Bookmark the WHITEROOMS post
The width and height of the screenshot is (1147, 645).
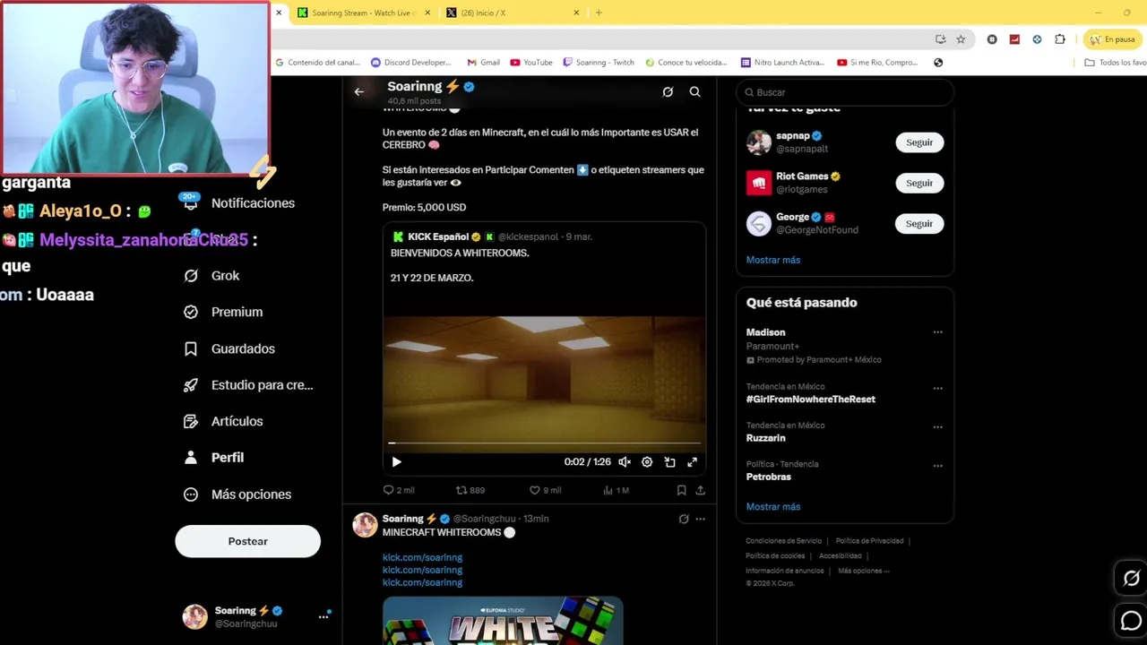(x=681, y=490)
